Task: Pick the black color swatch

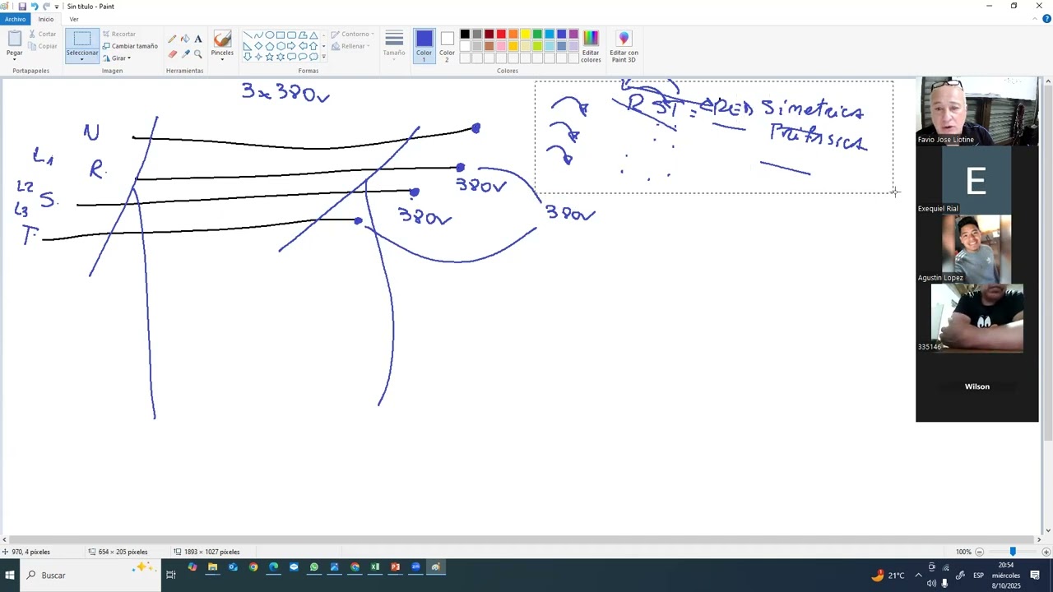Action: (x=465, y=35)
